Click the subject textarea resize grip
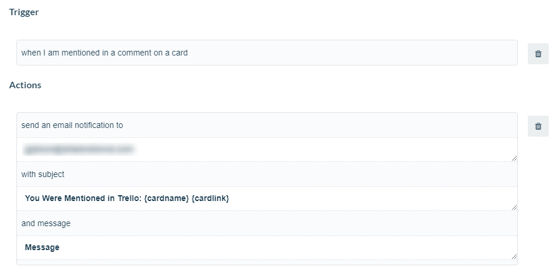The image size is (560, 277). [x=514, y=207]
